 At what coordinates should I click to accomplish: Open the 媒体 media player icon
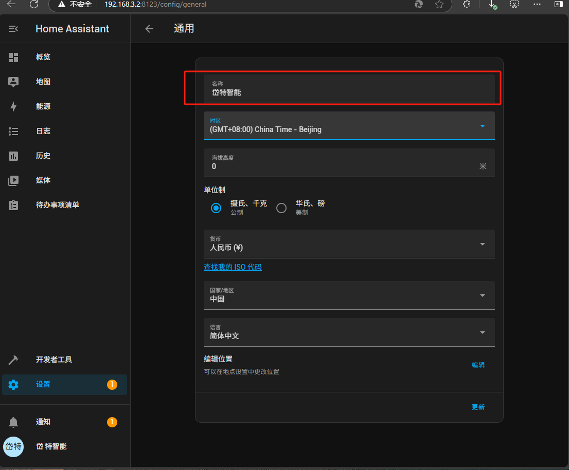[x=13, y=180]
